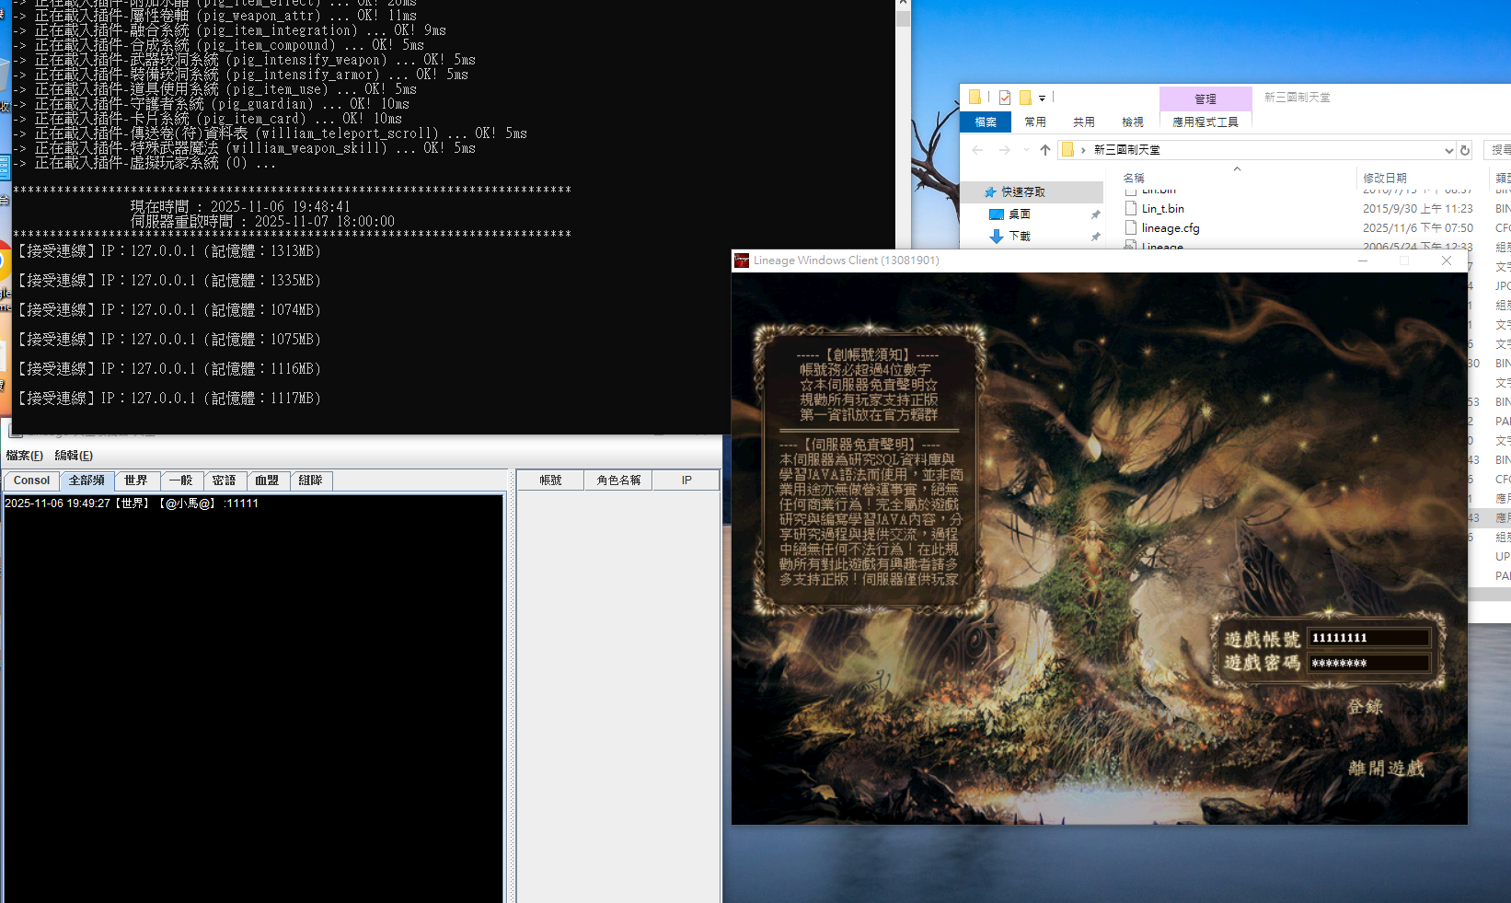Viewport: 1511px width, 903px height.
Task: Click the lineage.cfg file icon
Action: tap(1131, 228)
